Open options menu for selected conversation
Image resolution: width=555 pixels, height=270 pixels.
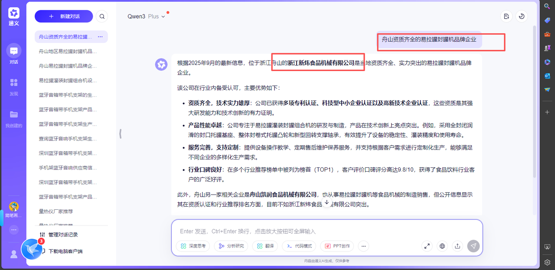(100, 37)
